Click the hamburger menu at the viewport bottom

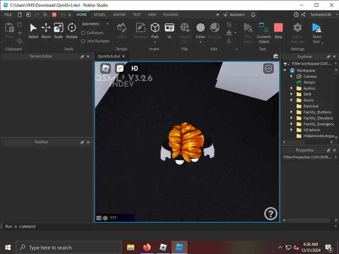(x=99, y=218)
